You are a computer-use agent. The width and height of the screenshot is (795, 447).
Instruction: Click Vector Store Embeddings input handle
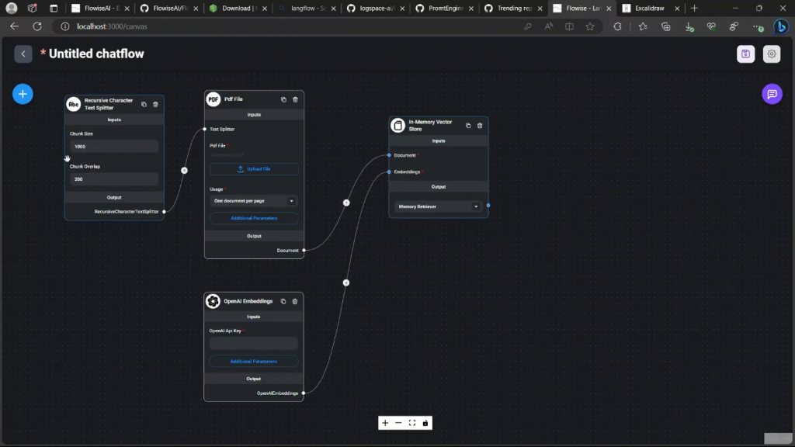point(390,172)
